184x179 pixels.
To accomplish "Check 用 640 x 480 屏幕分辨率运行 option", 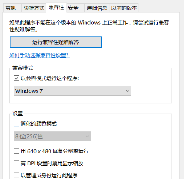I will (x=17, y=151).
